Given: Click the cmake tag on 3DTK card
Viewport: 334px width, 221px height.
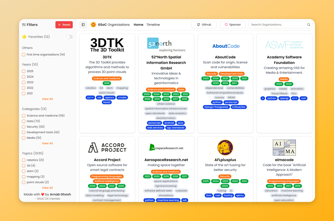Looking at the screenshot, I should [122, 98].
